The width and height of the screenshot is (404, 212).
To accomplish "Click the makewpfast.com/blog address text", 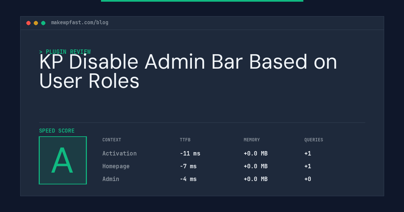I will [x=80, y=23].
